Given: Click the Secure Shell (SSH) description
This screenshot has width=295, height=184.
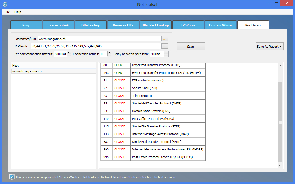Looking at the screenshot, I should coord(145,88).
